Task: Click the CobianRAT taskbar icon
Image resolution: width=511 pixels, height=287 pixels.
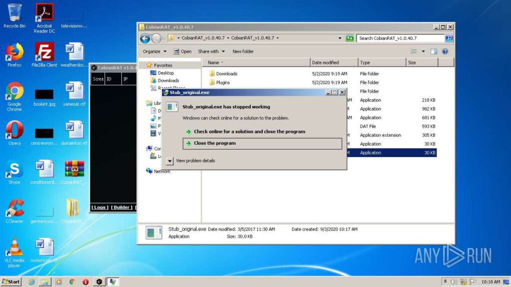Action: point(99,282)
